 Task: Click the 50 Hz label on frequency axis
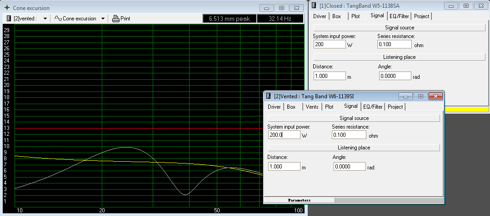pos(217,211)
